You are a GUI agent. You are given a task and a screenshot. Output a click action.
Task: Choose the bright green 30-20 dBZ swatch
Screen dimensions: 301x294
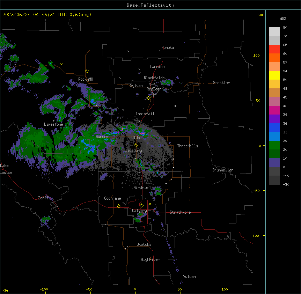pos(274,145)
